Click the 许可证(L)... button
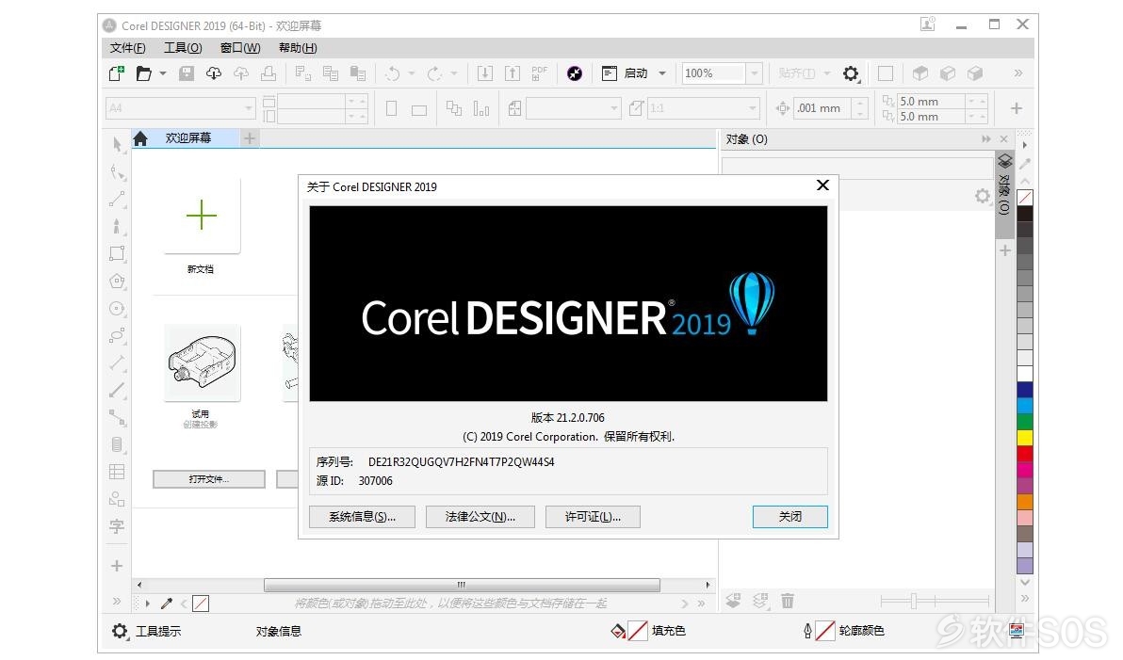1123x660 pixels. (x=593, y=517)
